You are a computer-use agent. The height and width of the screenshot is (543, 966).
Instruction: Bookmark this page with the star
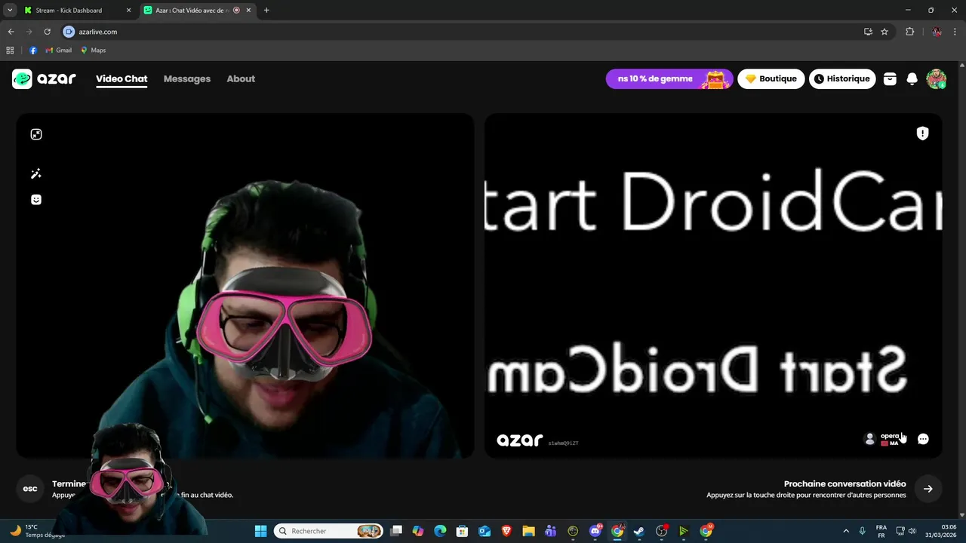(x=884, y=32)
